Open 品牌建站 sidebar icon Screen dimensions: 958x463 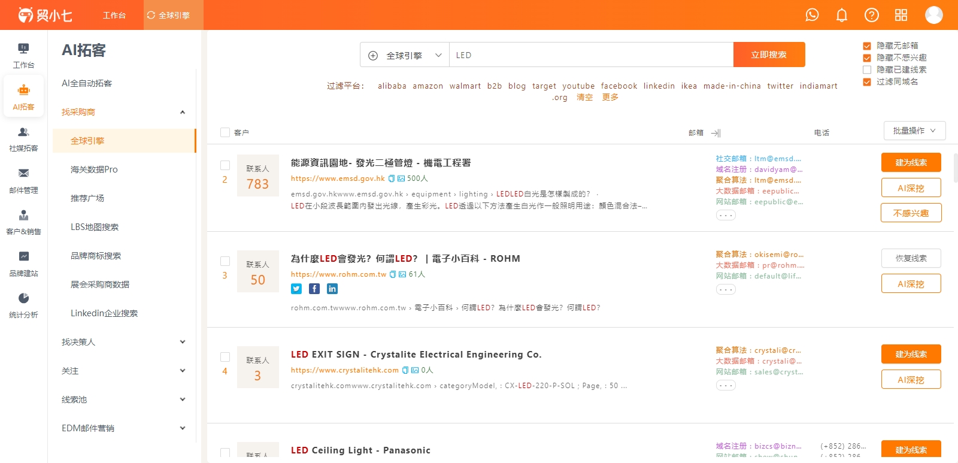click(x=23, y=264)
